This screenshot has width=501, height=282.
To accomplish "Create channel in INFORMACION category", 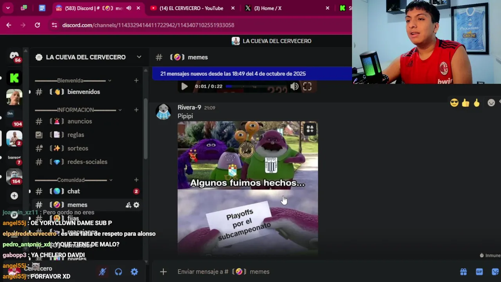I will 136,110.
